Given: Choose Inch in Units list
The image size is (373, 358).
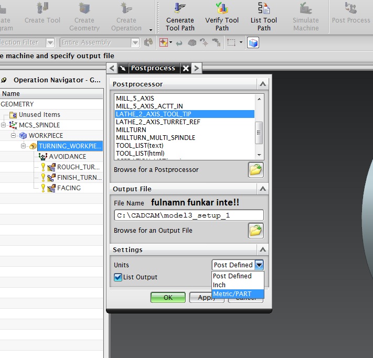Looking at the screenshot, I should point(238,285).
